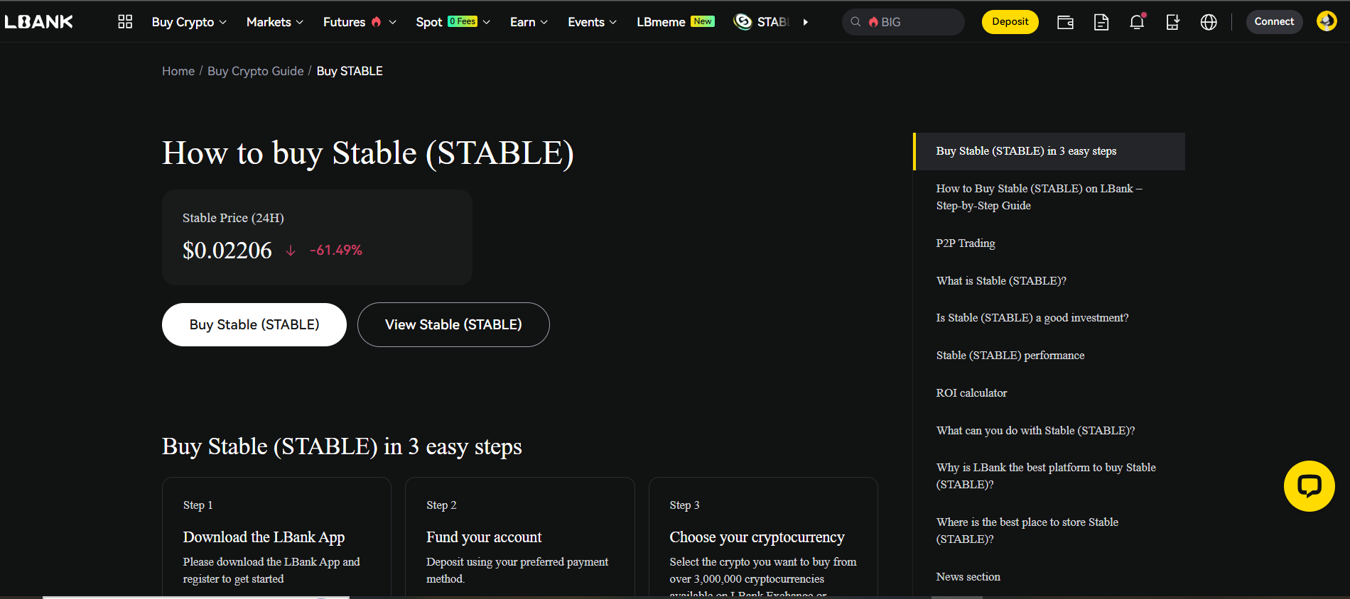Click the LBANK logo
Image resolution: width=1350 pixels, height=599 pixels.
point(39,22)
